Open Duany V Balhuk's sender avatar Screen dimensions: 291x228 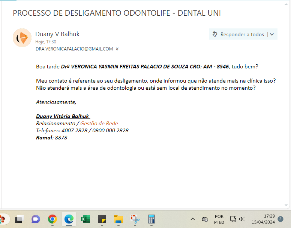tap(22, 37)
